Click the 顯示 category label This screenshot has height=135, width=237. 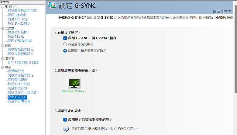point(8,67)
